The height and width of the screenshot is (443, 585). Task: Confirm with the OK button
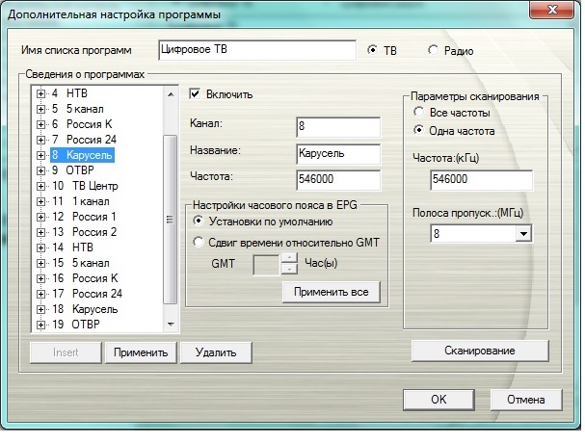[439, 400]
